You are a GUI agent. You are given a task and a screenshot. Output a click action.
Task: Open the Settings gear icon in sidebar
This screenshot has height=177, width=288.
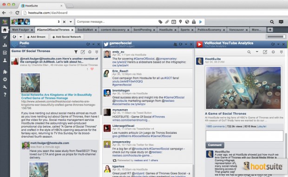click(5, 79)
